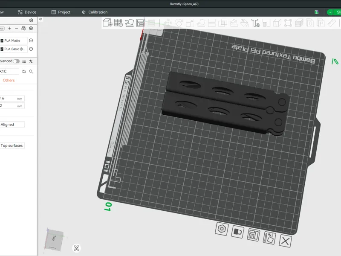
Task: Open plate settings hexagon icon on plate
Action: tap(222, 229)
